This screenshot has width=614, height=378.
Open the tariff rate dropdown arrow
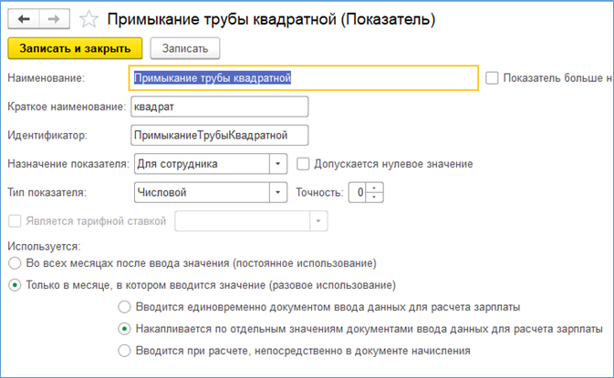317,221
